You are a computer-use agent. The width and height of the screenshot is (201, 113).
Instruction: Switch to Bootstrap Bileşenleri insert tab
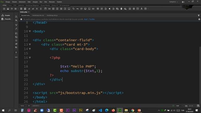click(32, 5)
